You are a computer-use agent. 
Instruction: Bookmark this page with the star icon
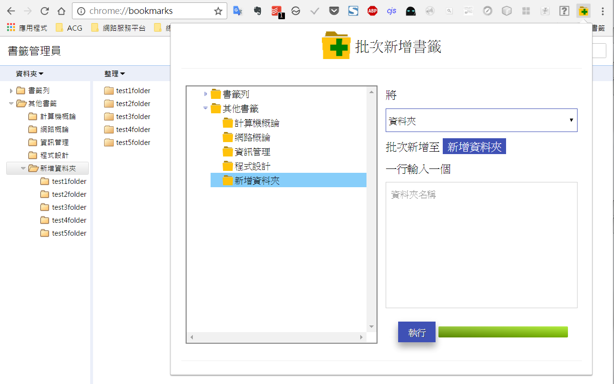218,11
